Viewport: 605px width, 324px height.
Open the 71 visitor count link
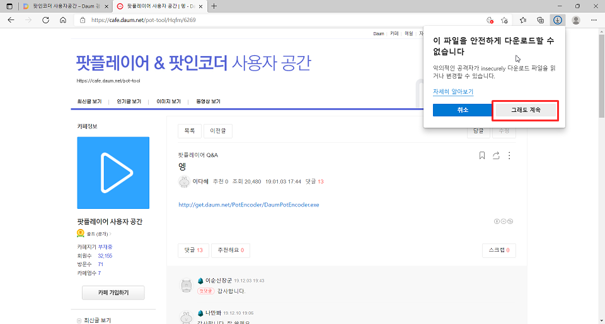pyautogui.click(x=100, y=264)
